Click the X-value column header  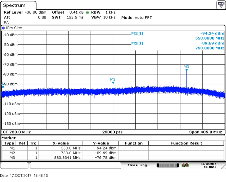pos(61,143)
